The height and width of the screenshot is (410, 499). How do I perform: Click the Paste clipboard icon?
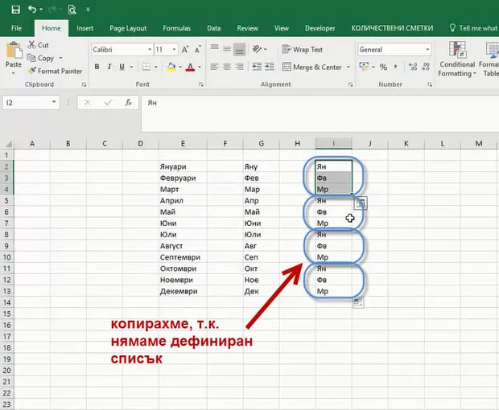point(14,51)
